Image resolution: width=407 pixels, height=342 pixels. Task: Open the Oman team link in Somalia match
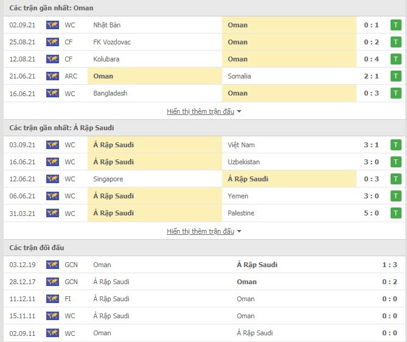(x=103, y=76)
